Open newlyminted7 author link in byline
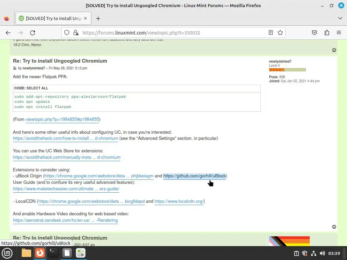Image resolution: width=347 pixels, height=260 pixels. point(34,68)
